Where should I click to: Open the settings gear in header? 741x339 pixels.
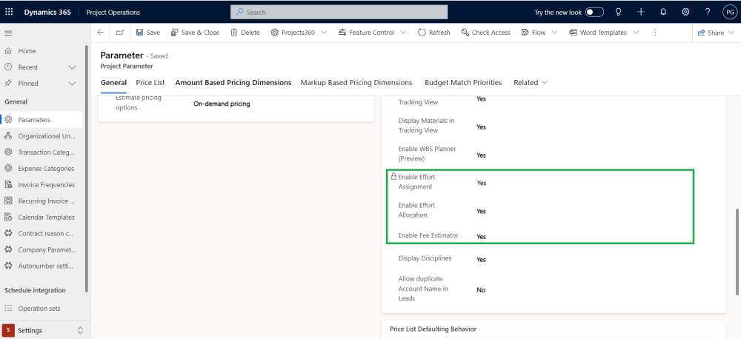point(685,12)
